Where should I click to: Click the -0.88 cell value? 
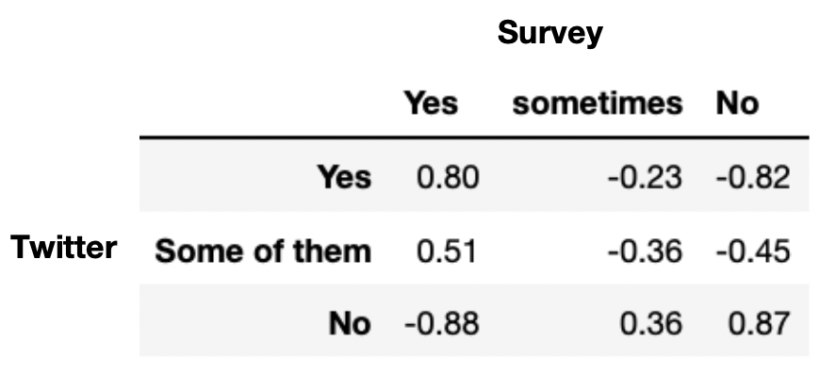click(x=441, y=323)
